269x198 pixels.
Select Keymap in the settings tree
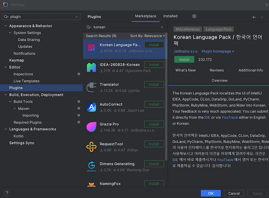16,60
